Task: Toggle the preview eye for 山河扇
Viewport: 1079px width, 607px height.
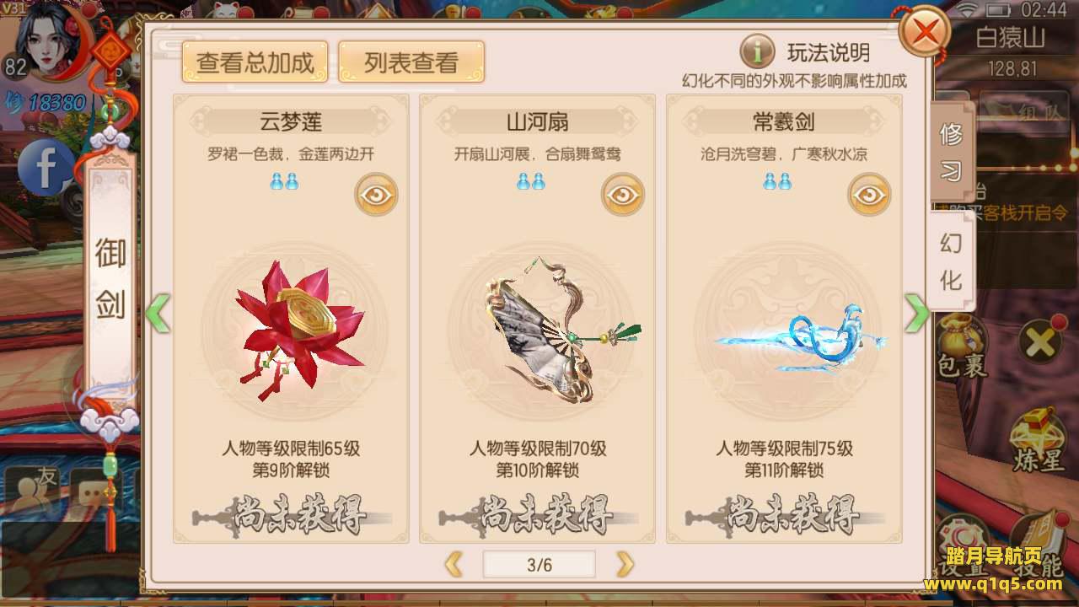Action: (623, 194)
